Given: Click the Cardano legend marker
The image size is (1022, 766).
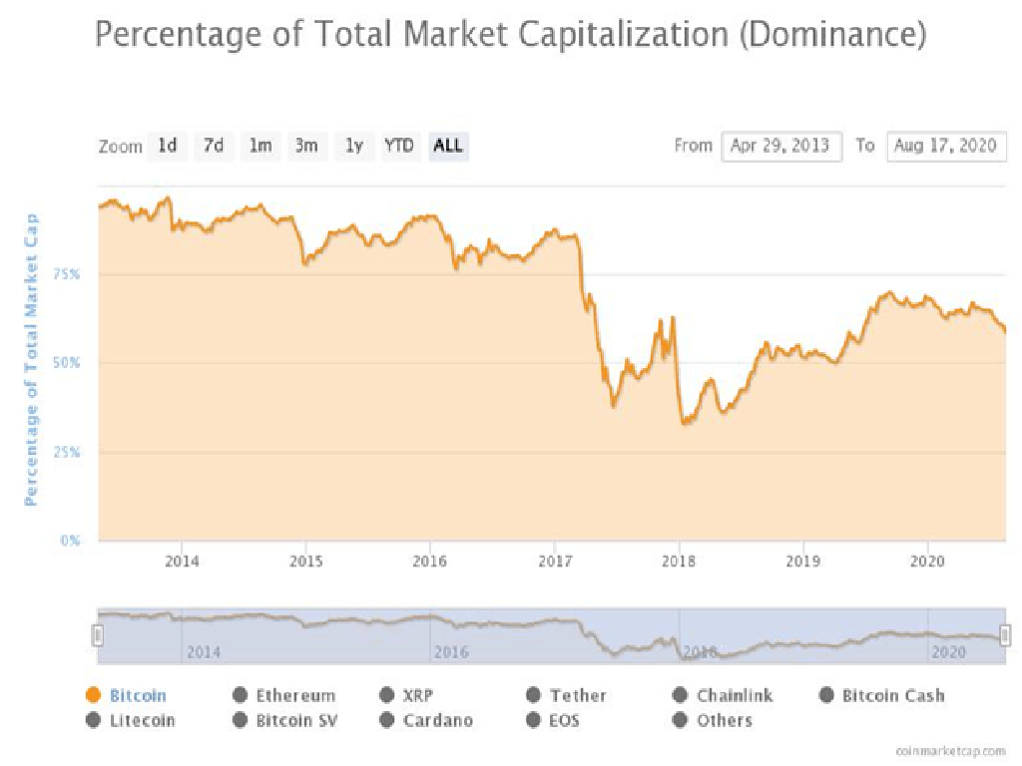Looking at the screenshot, I should [387, 720].
